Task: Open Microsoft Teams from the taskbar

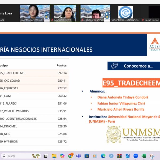Action: [x=78, y=156]
